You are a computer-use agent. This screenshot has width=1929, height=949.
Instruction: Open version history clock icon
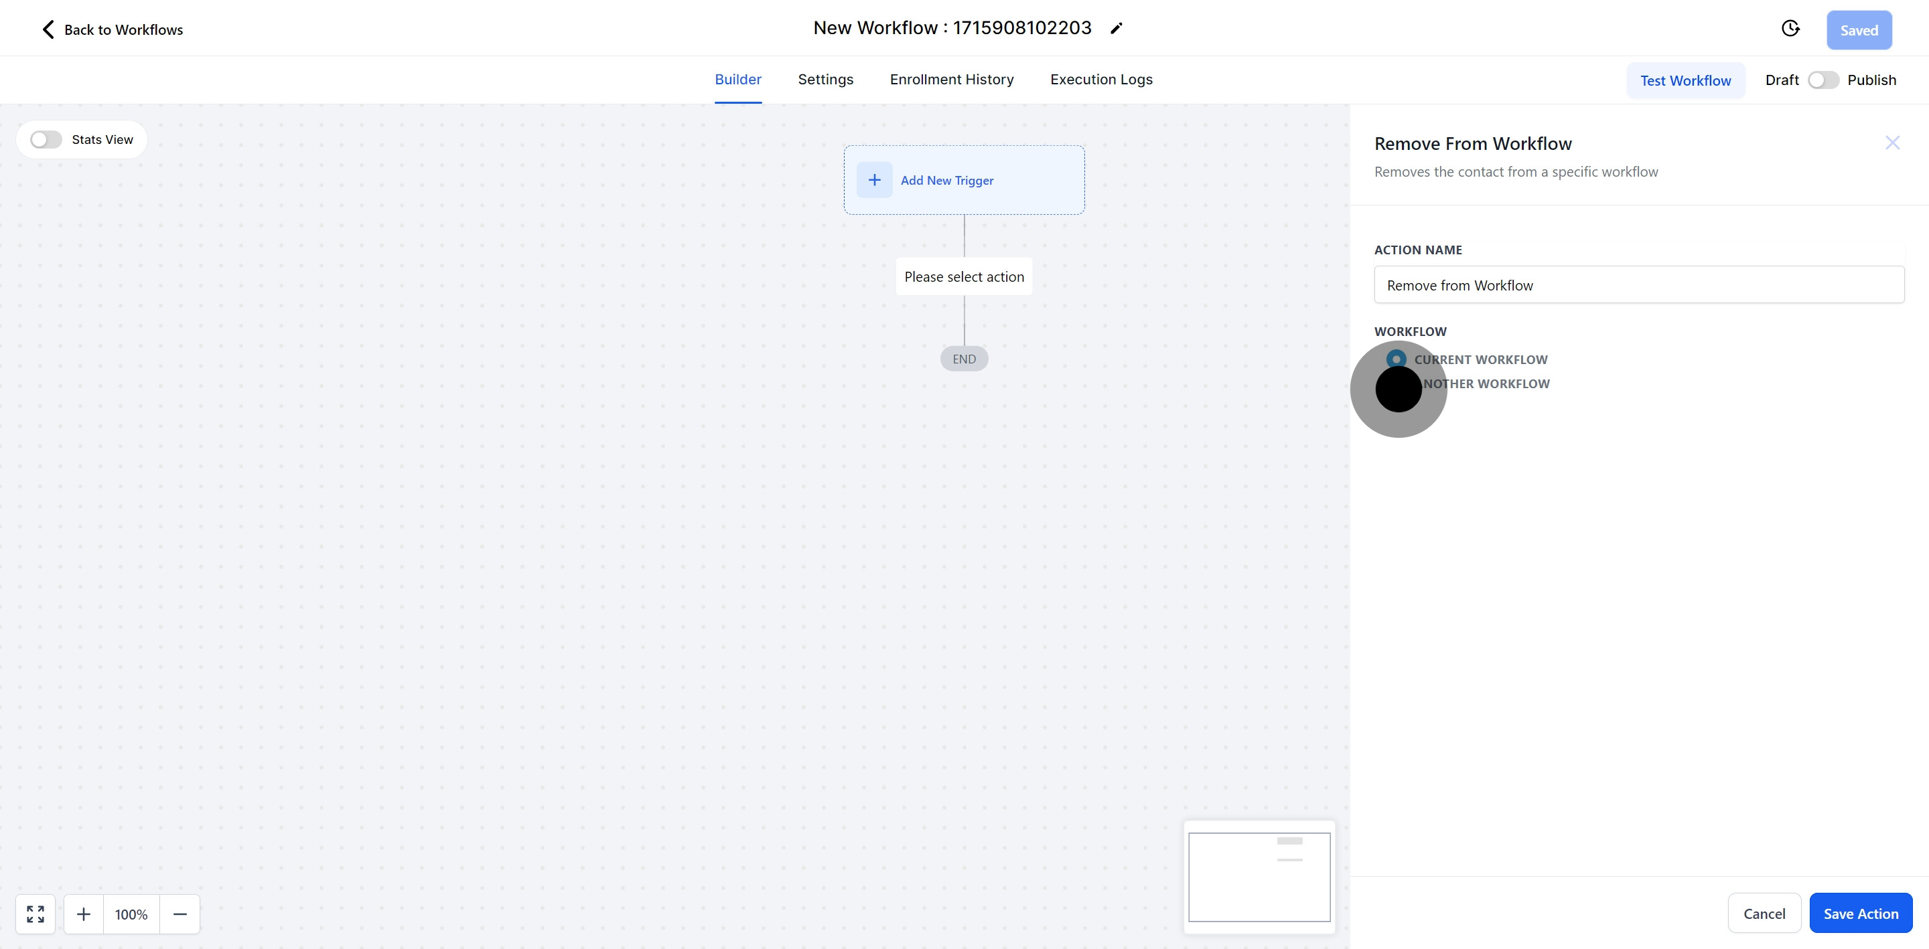pos(1790,28)
